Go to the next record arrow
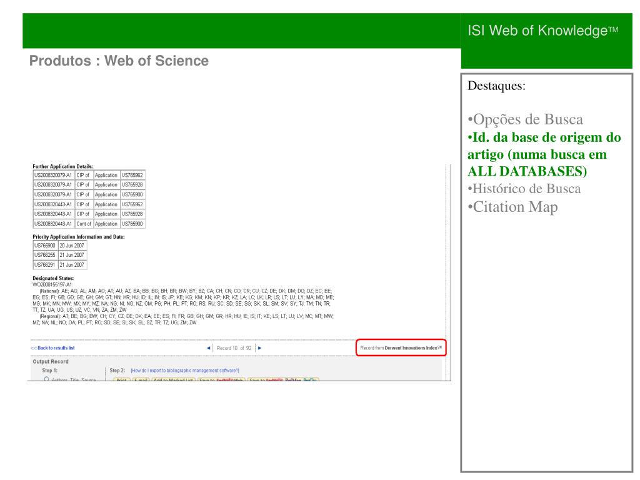Viewport: 640px width, 480px height. pos(259,348)
